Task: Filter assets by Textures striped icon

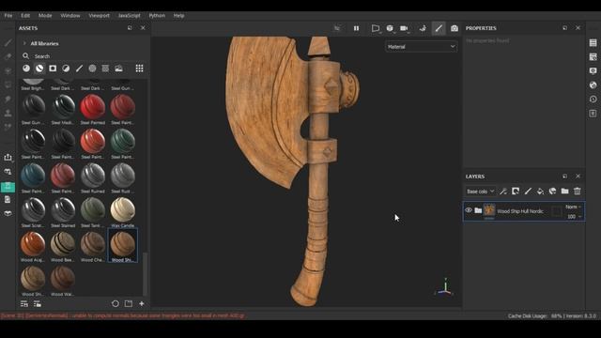Action: click(x=105, y=69)
